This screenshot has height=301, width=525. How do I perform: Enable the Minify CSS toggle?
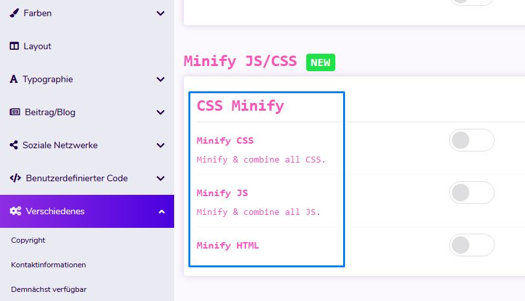coord(471,140)
